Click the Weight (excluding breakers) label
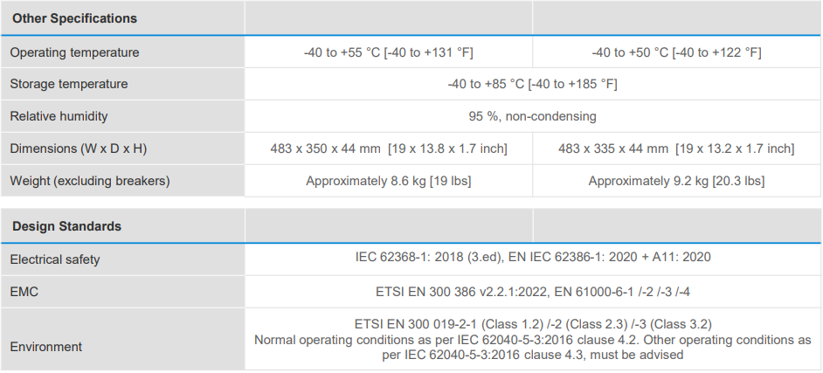Viewport: 823px width, 373px height. point(90,181)
